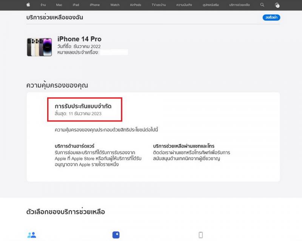Click the iPhone 14 Pro title text
The image size is (302, 241).
(79, 39)
